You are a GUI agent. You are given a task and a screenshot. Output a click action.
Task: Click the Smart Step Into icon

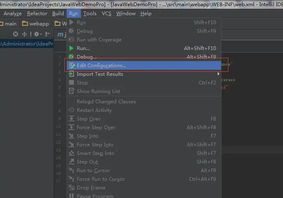point(71,153)
